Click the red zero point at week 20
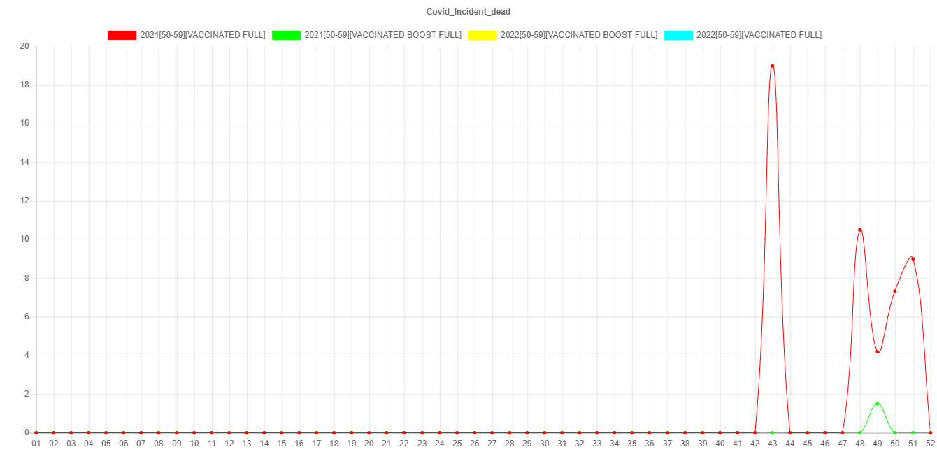The width and height of the screenshot is (937, 468). [x=369, y=432]
